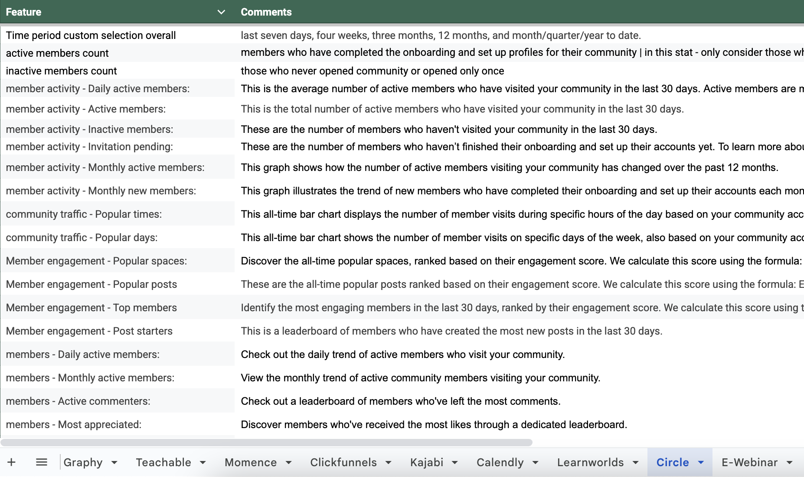Open the Teachable tab menu arrow

203,462
